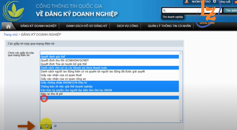237x130 pixels.
Task: Select Giấy xác nhận của cơ quan thuế
Action: tap(110, 75)
